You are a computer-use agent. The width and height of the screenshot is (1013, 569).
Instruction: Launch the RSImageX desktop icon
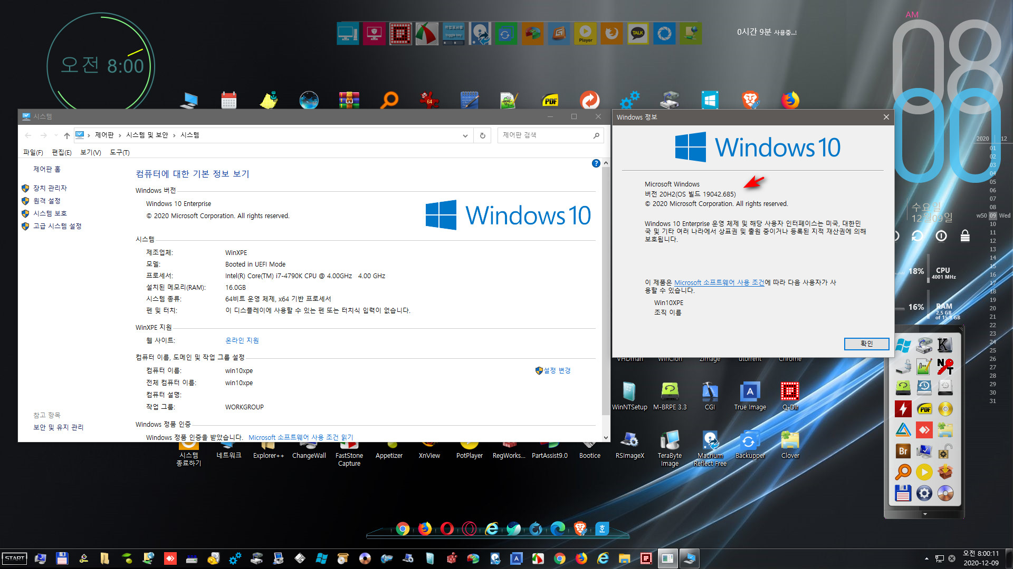tap(629, 445)
